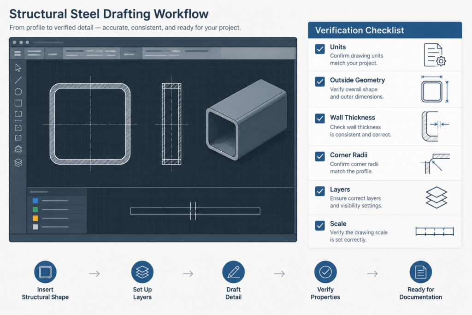The width and height of the screenshot is (472, 315).
Task: Select the 3D square tube model
Action: (246, 119)
